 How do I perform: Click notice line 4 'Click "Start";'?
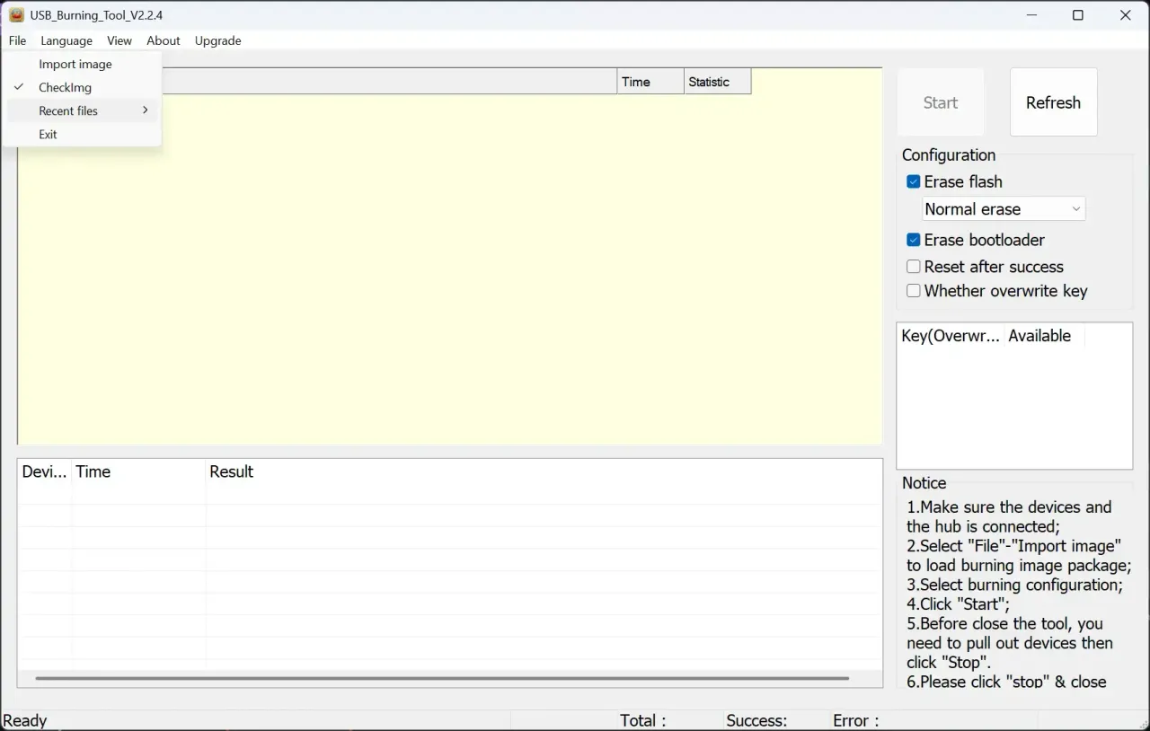(958, 604)
